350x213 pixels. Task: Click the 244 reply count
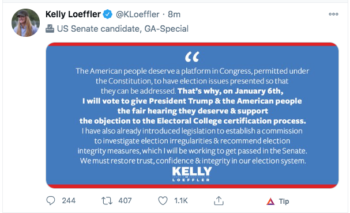69,200
